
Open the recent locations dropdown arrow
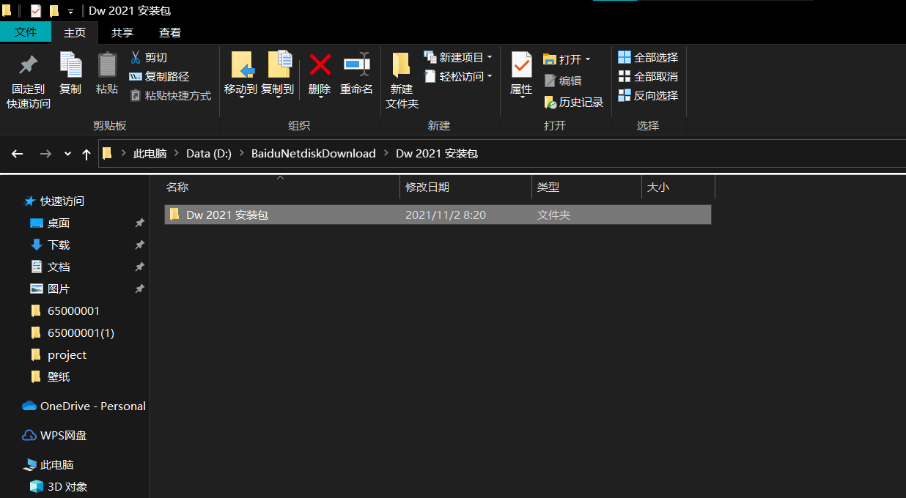click(x=67, y=154)
